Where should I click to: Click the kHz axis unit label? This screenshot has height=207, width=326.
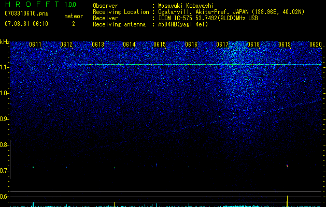pos(5,42)
